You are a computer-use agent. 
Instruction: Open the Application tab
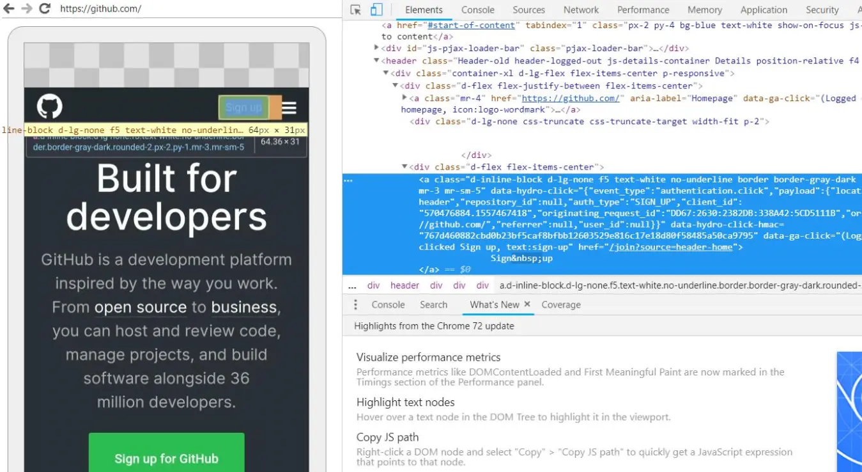[764, 10]
